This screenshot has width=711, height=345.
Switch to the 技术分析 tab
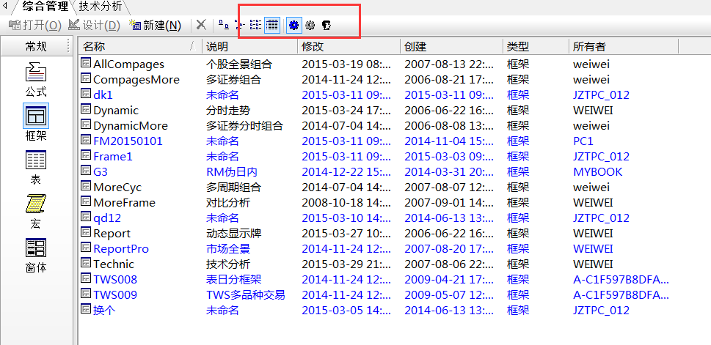click(x=101, y=7)
